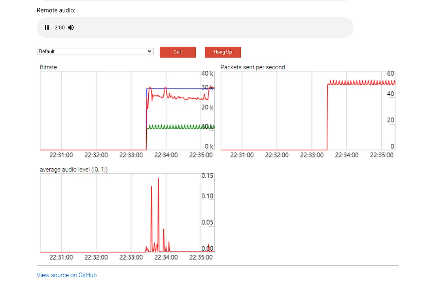
Task: Click 22:34:00 label under the Bitrate graph
Action: tap(166, 155)
